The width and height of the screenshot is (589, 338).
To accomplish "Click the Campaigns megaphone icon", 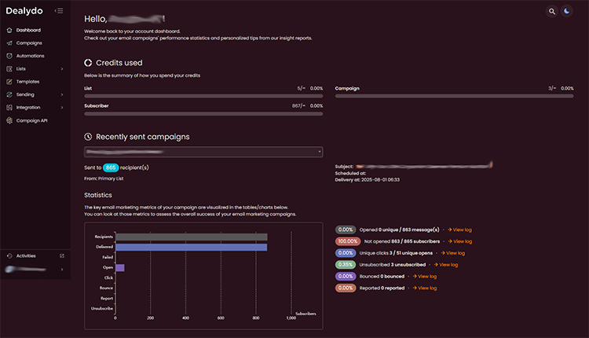I will click(x=9, y=43).
